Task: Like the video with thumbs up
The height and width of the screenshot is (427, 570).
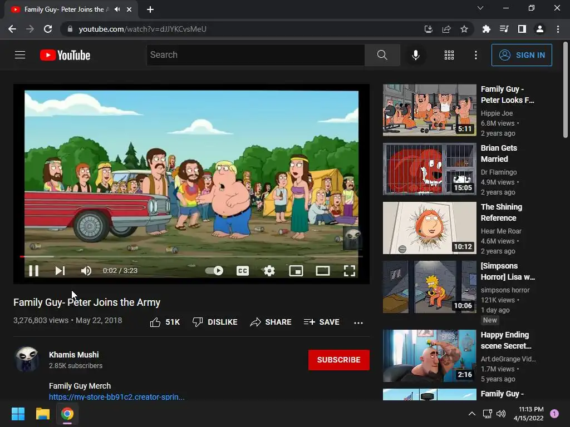Action: click(x=165, y=322)
